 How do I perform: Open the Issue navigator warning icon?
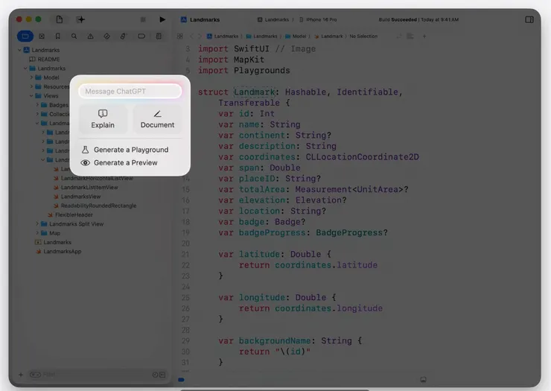tap(90, 36)
